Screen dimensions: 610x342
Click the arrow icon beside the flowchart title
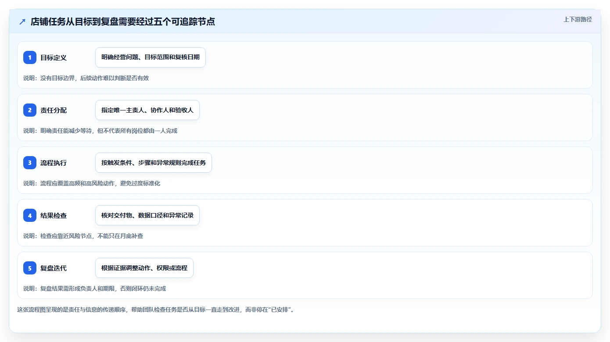22,21
